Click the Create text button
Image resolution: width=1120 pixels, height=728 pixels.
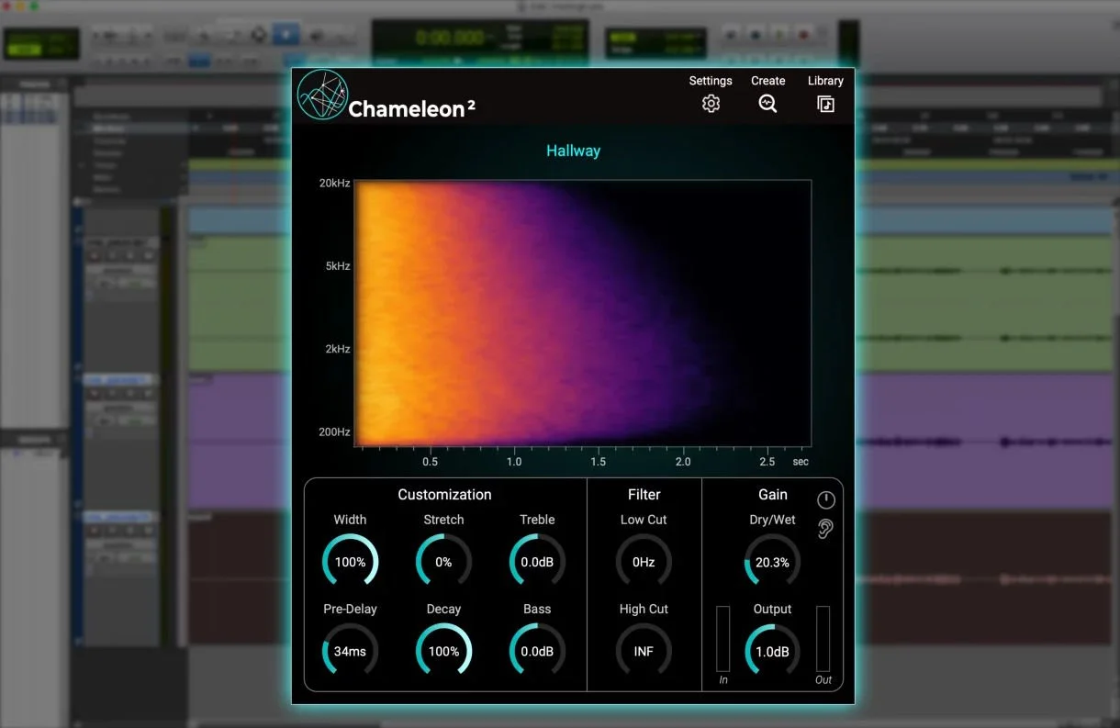pos(767,81)
